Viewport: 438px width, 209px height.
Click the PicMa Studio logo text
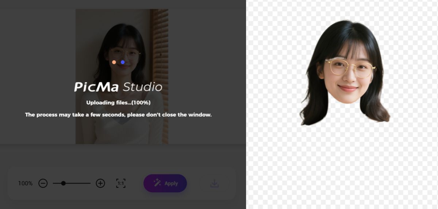coord(118,87)
